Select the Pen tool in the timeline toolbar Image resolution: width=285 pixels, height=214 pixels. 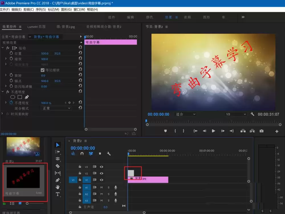[58, 180]
